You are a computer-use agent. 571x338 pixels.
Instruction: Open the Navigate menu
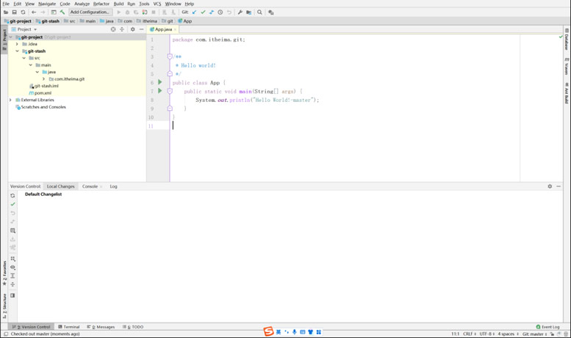[47, 4]
